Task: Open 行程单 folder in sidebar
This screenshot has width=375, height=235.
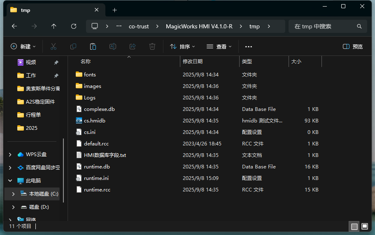Action: (x=29, y=115)
